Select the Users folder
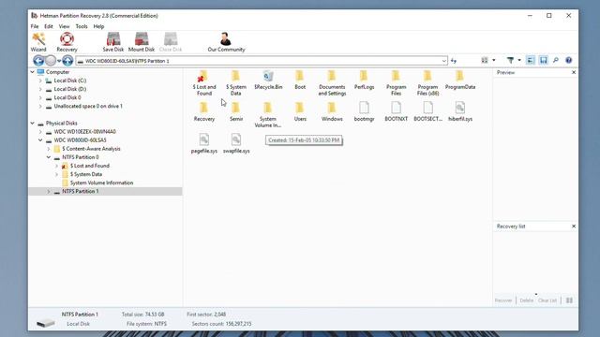 pos(300,112)
